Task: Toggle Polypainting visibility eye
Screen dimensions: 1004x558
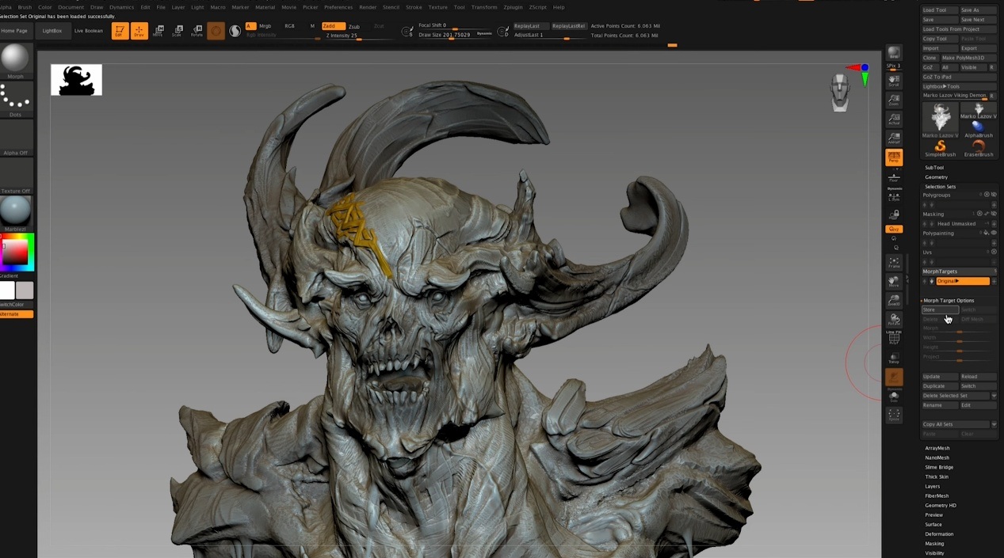Action: (x=994, y=233)
